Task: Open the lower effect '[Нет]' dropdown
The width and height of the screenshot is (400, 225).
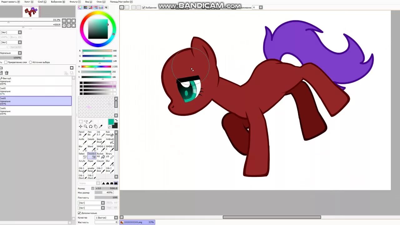Action: (x=20, y=42)
